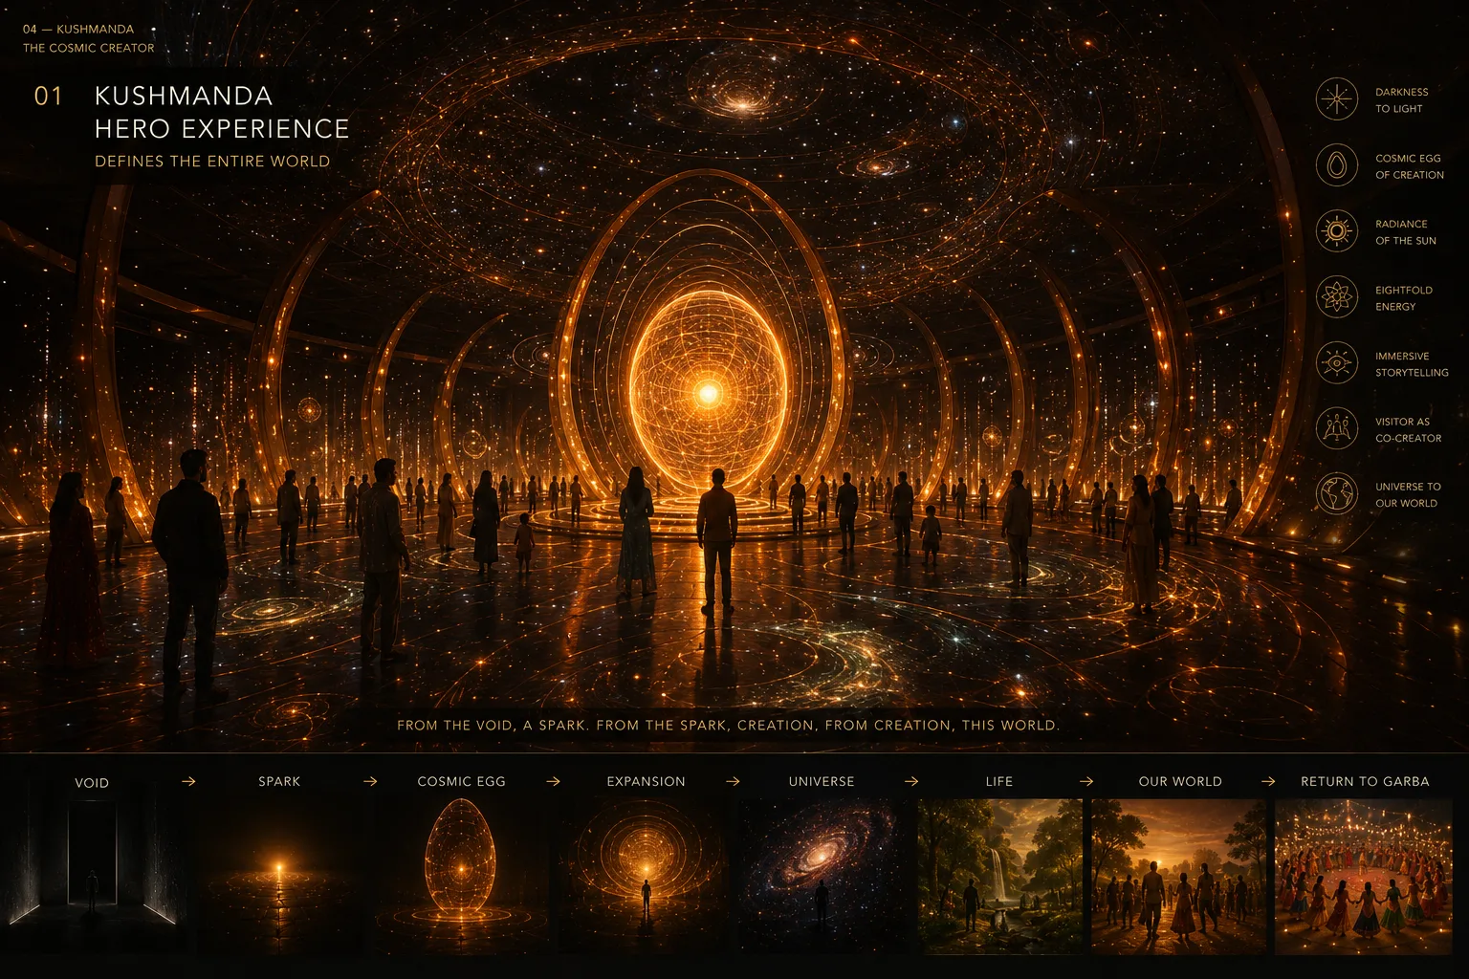1469x979 pixels.
Task: Click the Universe to Our World globe icon
Action: (x=1337, y=494)
